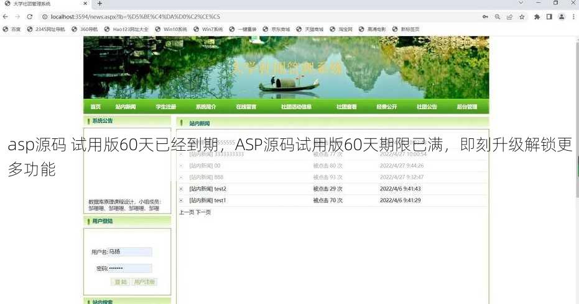This screenshot has height=304, width=579.
Task: Open the Win7系统 bookmark
Action: pyautogui.click(x=208, y=29)
